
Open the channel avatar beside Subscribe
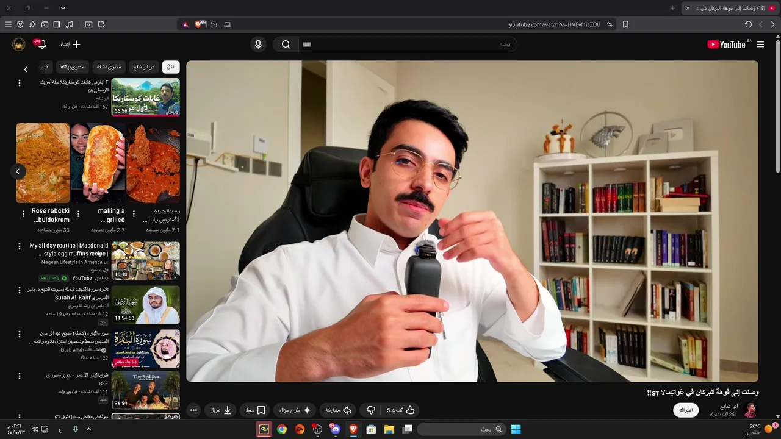750,410
